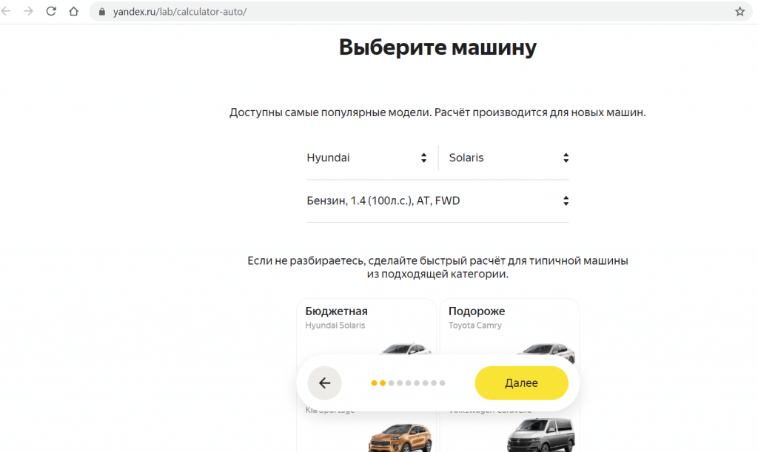The image size is (758, 452).
Task: Click the hint text starting Если не разбираетесь
Action: click(437, 267)
